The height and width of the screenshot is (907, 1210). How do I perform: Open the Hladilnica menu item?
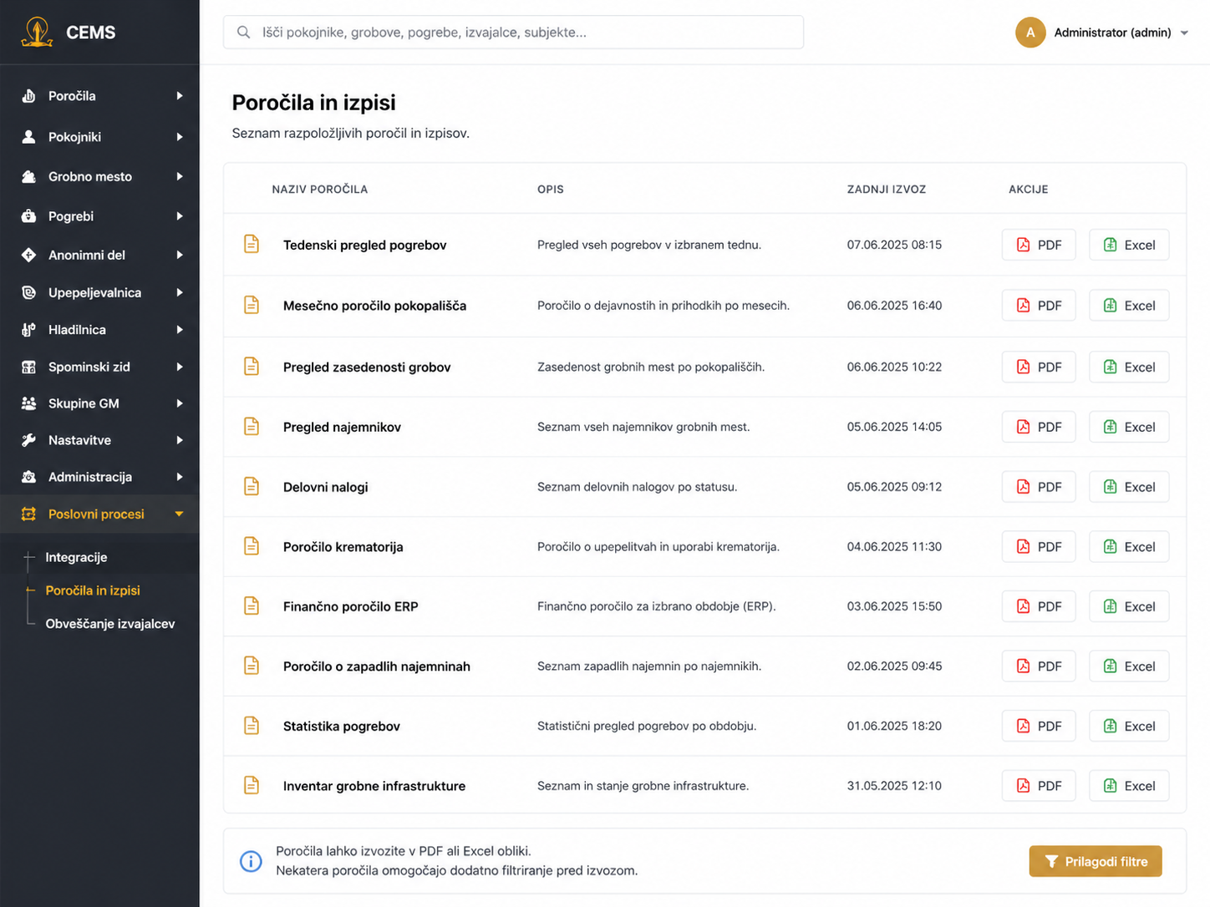tap(99, 330)
